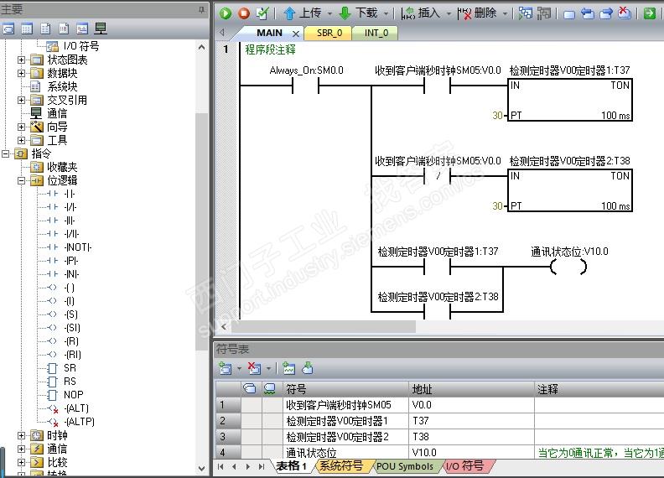664x478 pixels.
Task: Select the -|NOT|- instruction
Action: click(x=78, y=247)
